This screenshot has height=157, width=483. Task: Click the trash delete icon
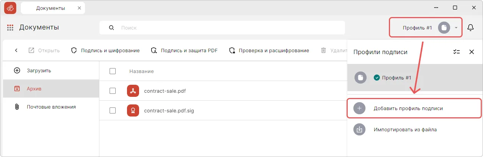click(324, 50)
